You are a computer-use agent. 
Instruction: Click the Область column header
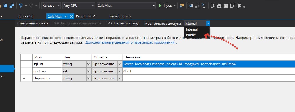(107, 57)
